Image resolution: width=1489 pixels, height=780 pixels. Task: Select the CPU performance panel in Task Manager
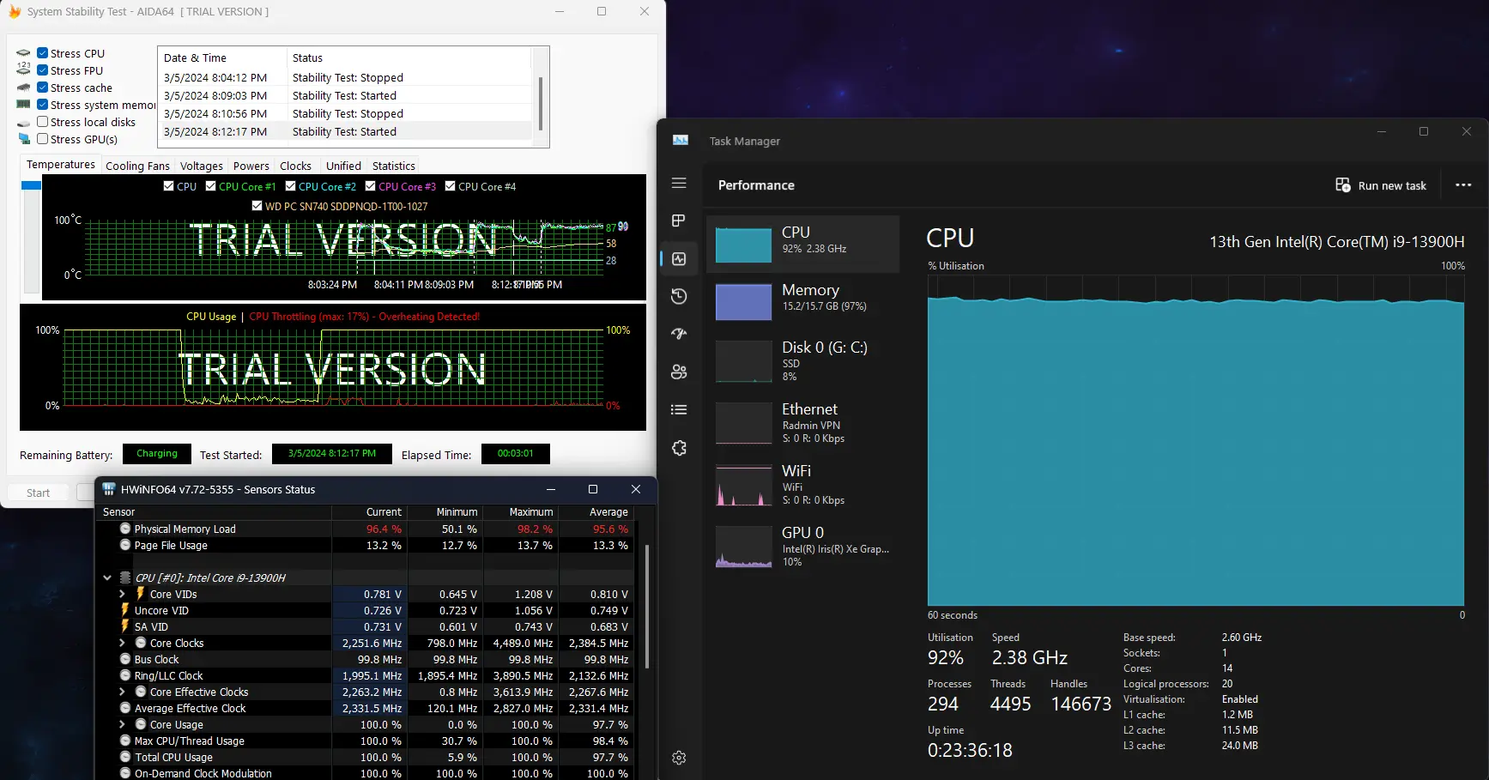click(802, 244)
